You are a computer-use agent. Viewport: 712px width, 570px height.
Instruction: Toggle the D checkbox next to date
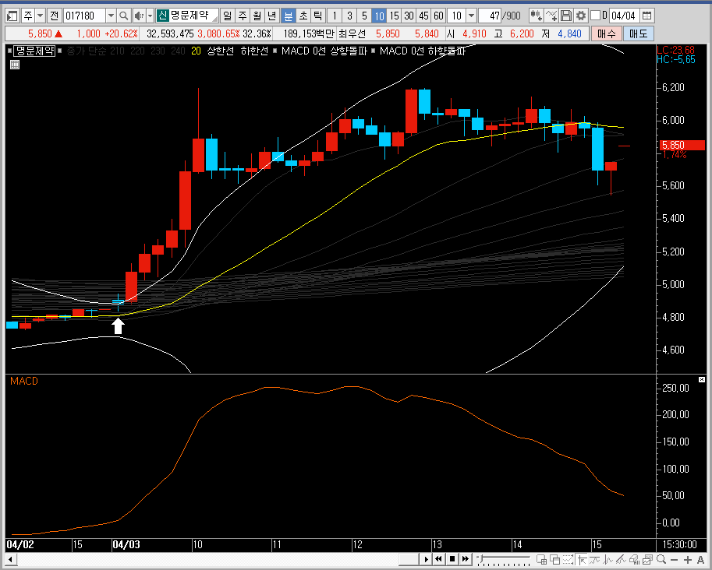tap(595, 16)
